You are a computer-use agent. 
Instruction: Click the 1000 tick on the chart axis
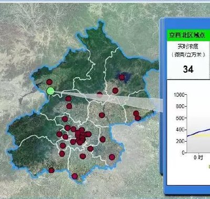(179, 95)
